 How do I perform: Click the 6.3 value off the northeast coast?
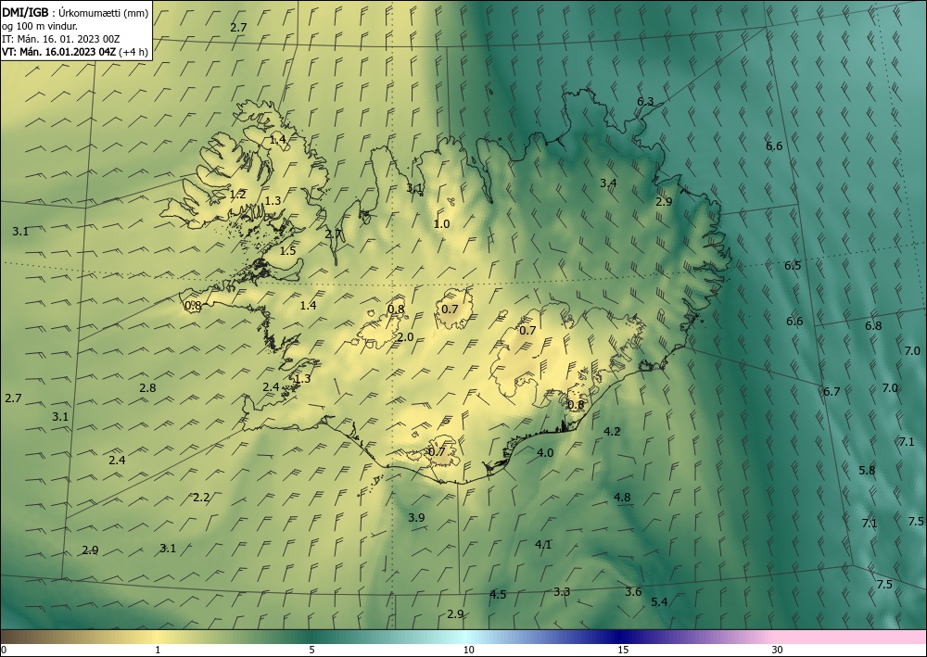point(645,102)
